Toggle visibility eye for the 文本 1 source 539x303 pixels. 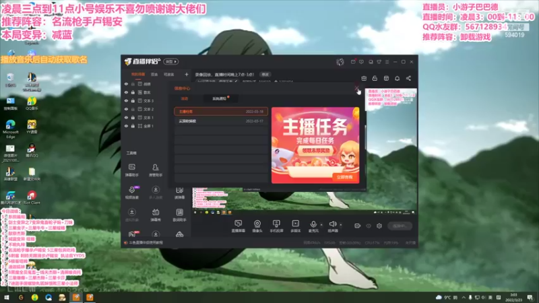point(126,117)
